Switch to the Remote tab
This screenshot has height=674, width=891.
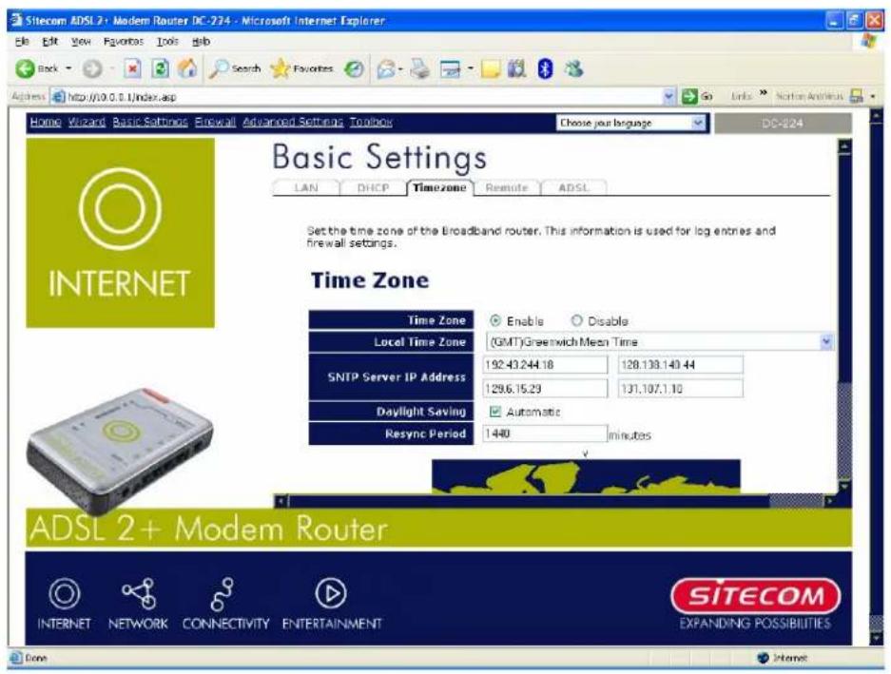click(x=506, y=187)
